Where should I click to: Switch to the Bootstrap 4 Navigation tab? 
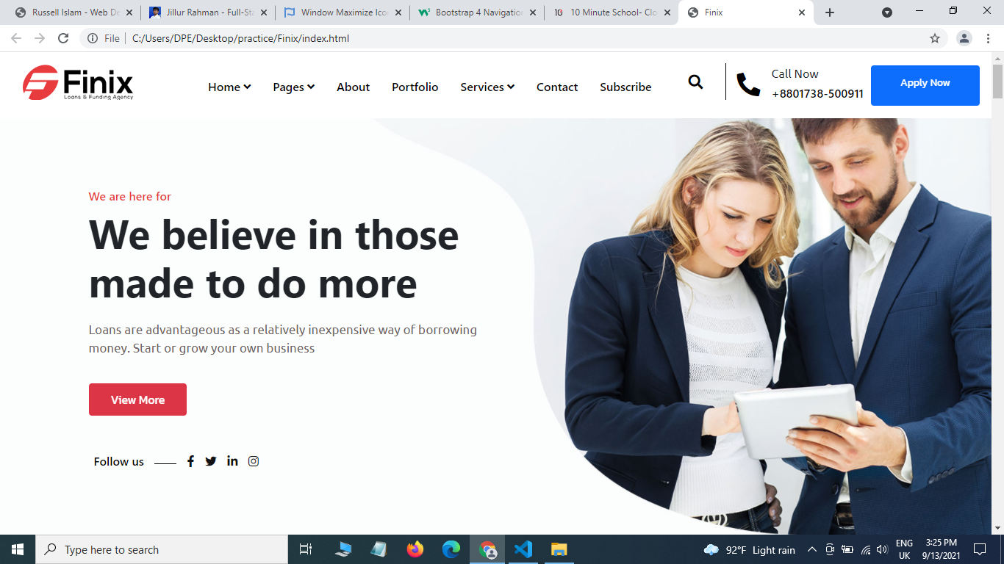click(478, 12)
